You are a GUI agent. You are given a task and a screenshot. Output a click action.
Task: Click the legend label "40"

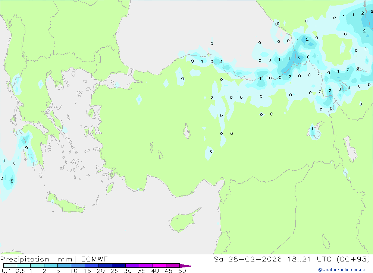point(155,271)
